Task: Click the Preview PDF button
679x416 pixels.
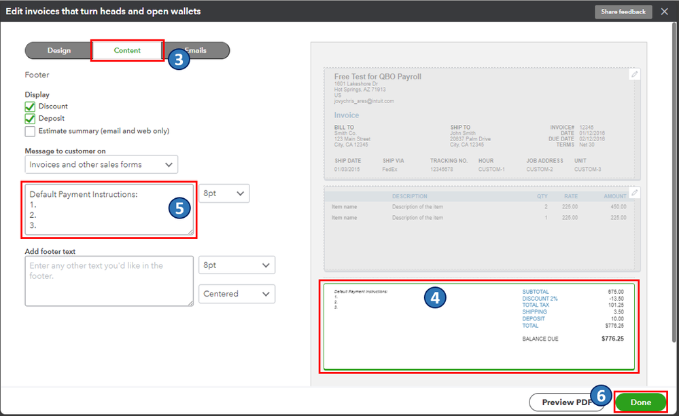Action: (x=566, y=402)
